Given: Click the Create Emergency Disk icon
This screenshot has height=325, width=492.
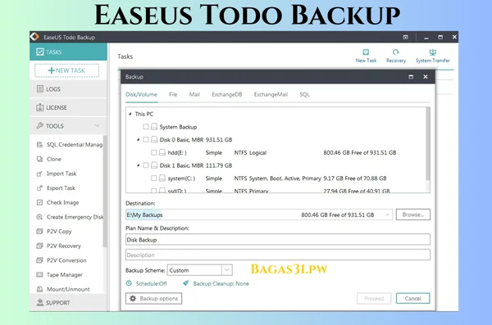Looking at the screenshot, I should [x=39, y=217].
